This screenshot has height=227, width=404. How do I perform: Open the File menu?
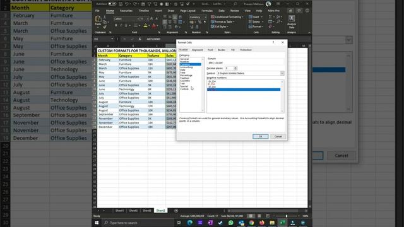pos(97,11)
